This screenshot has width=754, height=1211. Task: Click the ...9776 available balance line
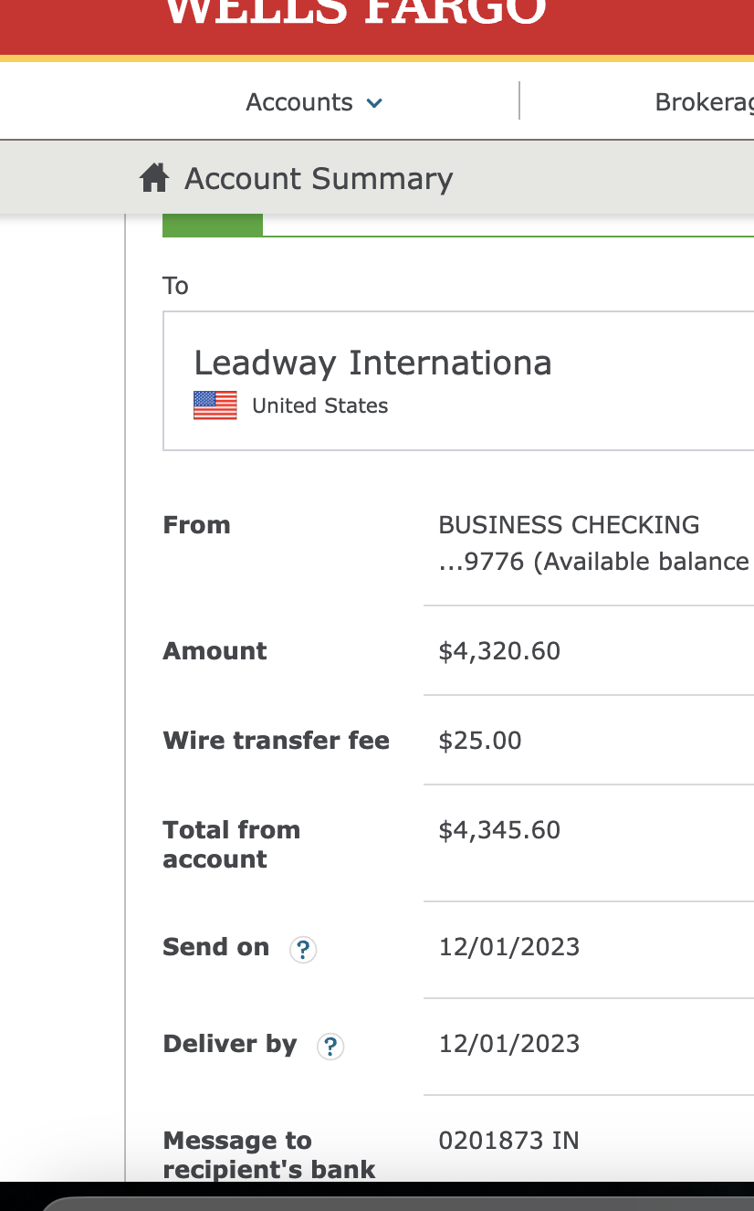pyautogui.click(x=594, y=561)
